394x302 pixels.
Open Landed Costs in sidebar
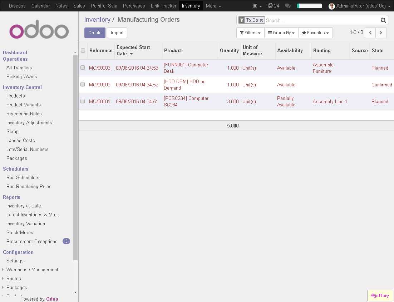21,140
